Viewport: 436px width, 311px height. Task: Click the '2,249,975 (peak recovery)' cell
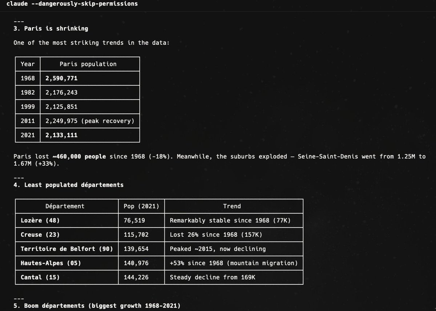point(90,121)
